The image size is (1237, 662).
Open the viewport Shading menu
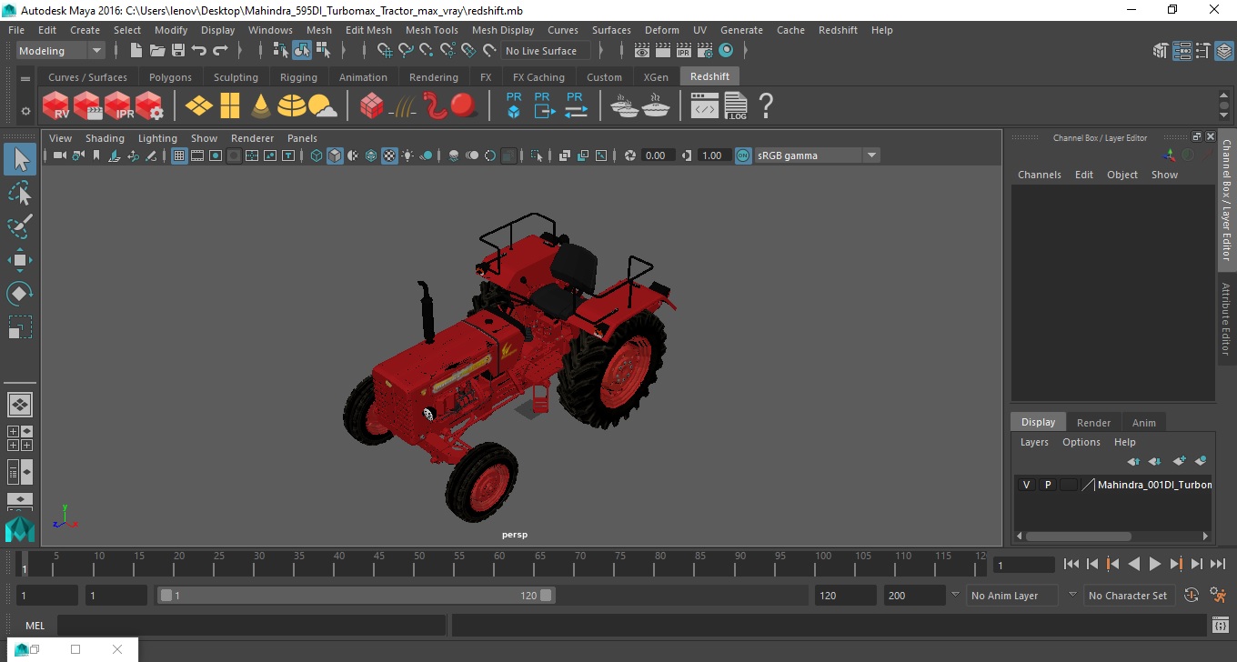105,138
